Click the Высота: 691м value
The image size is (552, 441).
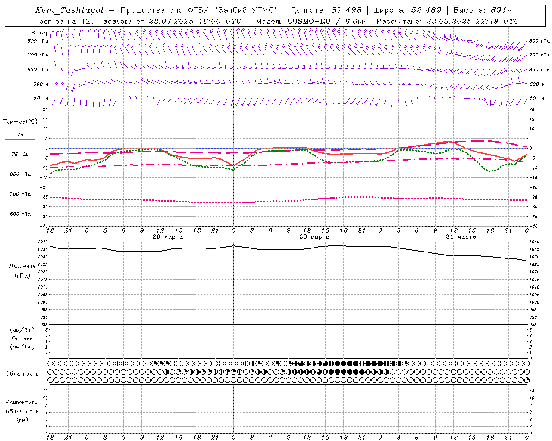click(483, 10)
